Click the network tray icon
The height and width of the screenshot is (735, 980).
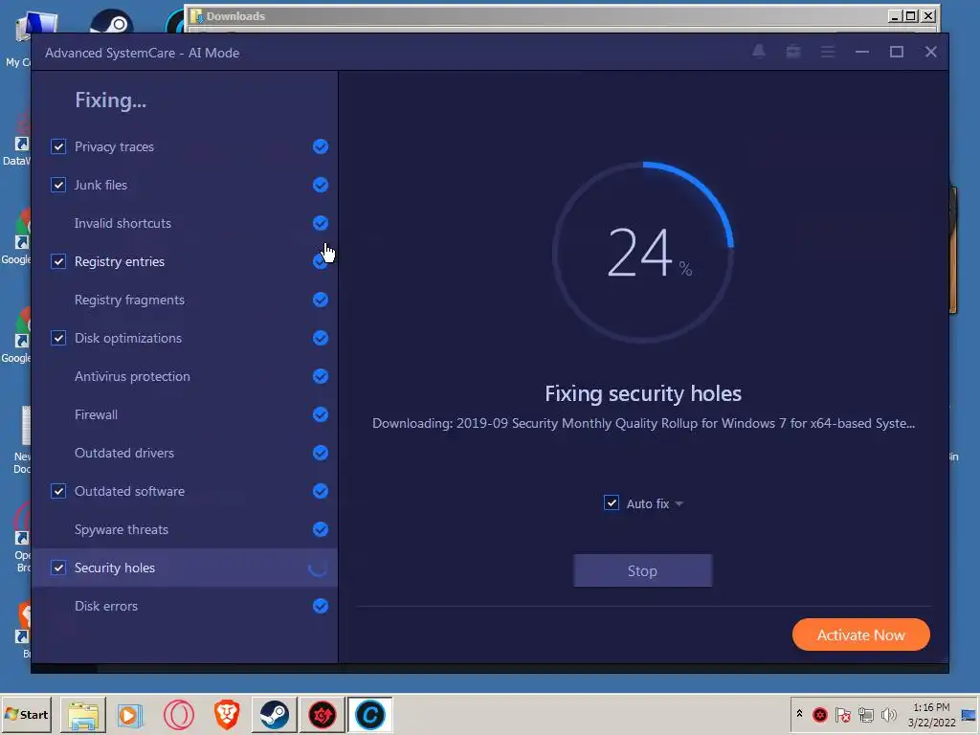click(865, 714)
